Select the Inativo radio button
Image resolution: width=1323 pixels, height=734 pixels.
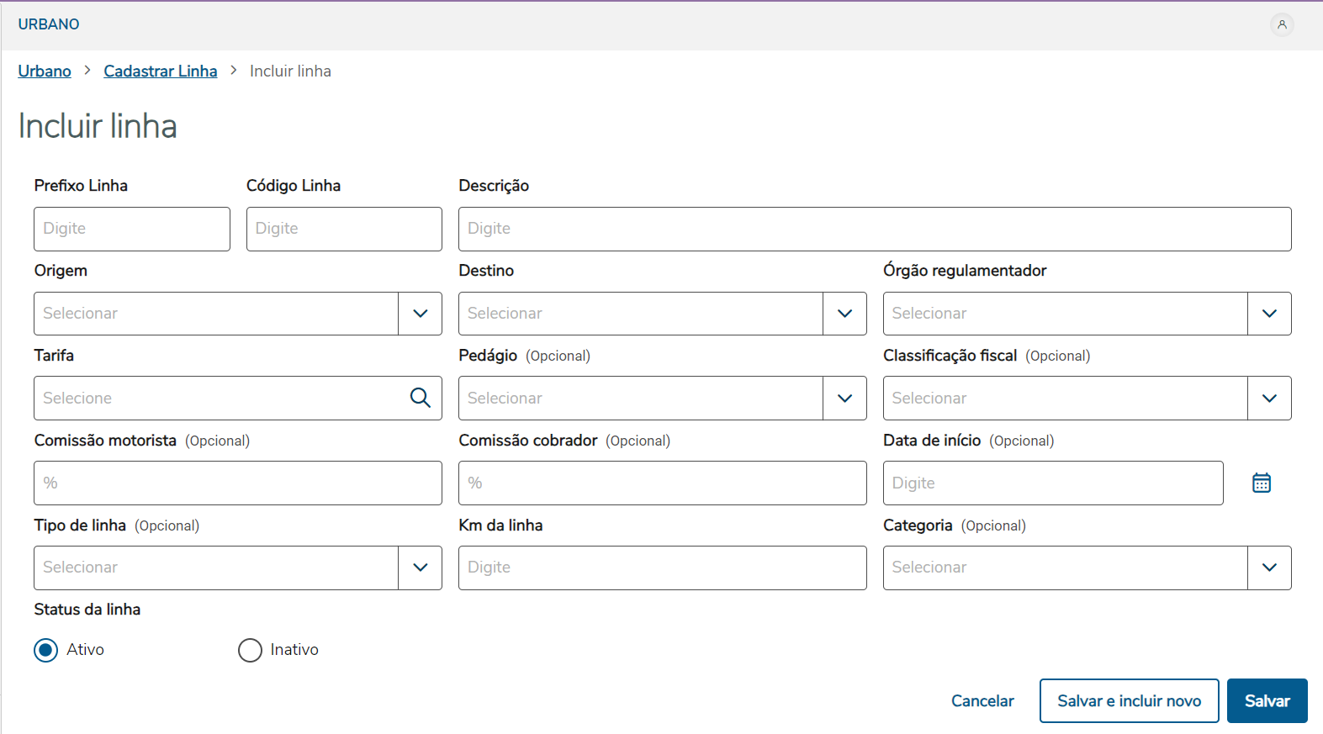click(250, 650)
